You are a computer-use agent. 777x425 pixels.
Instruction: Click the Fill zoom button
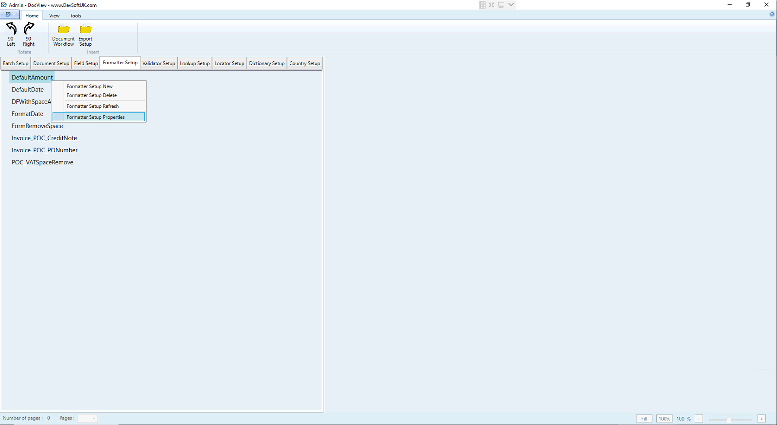click(x=644, y=418)
